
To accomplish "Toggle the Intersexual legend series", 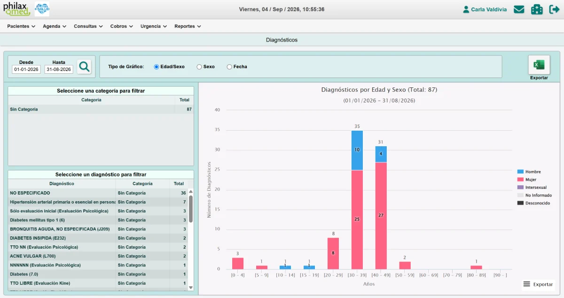I will tap(533, 188).
